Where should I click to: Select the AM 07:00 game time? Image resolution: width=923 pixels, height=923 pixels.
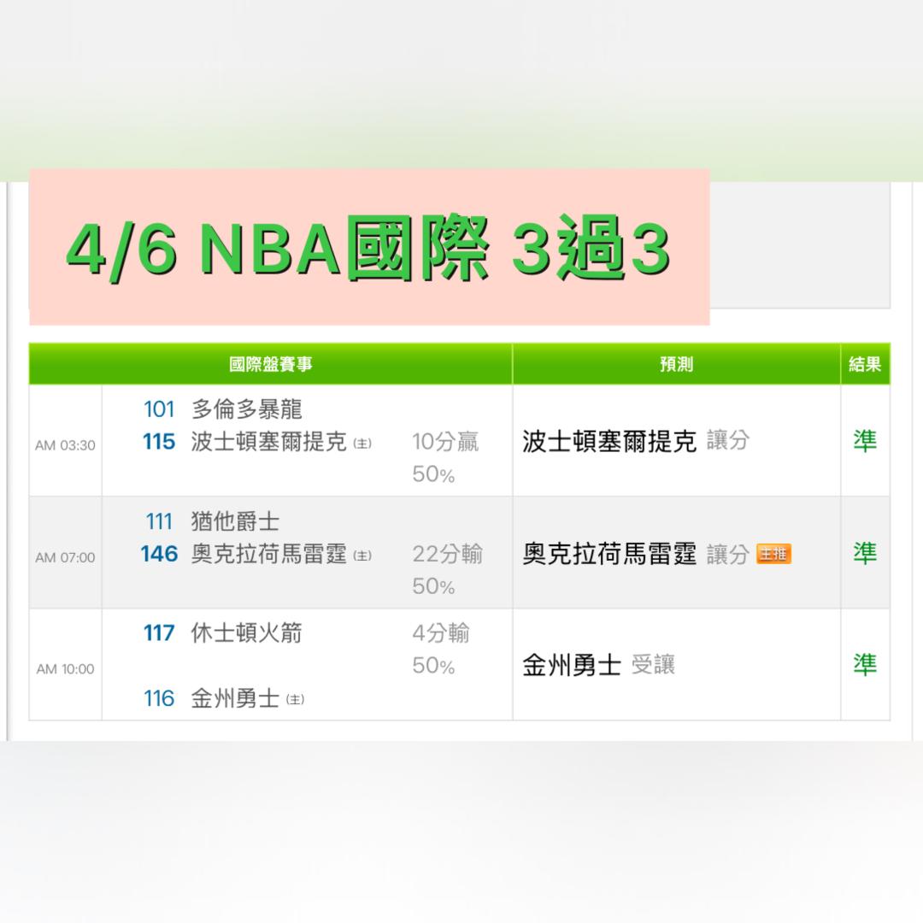pos(65,557)
